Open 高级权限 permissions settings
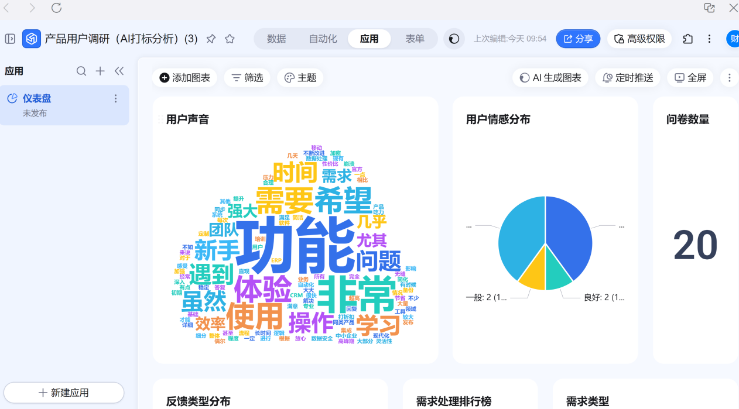The image size is (739, 409). tap(639, 39)
